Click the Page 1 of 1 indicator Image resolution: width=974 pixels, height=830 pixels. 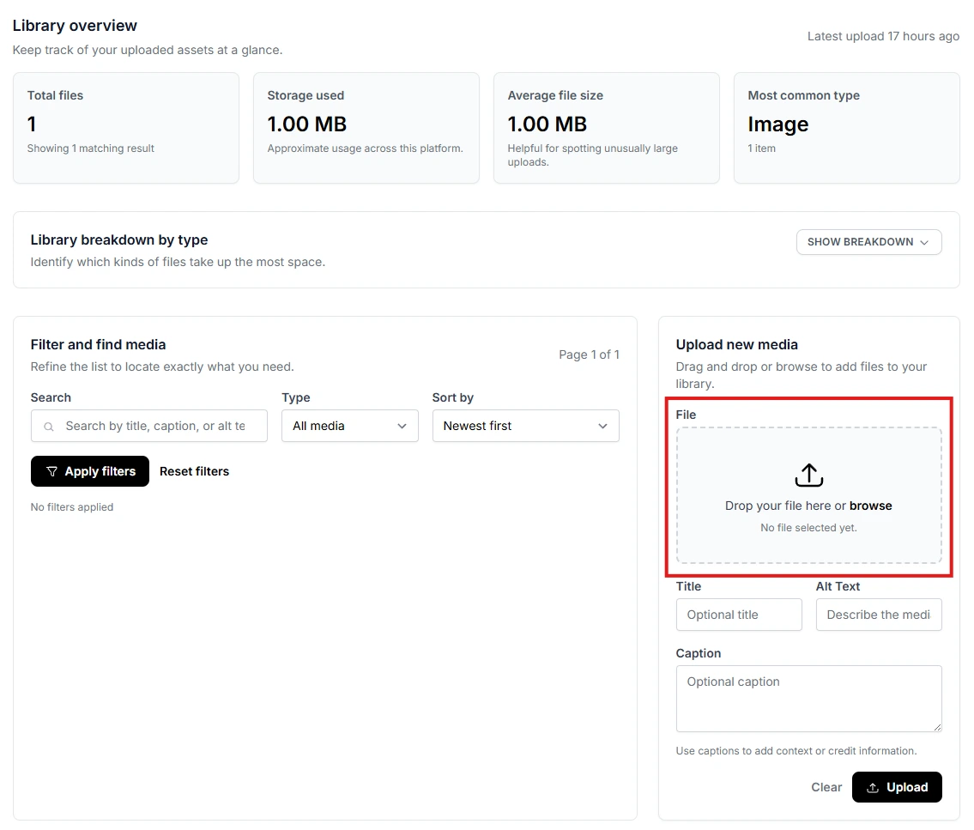click(589, 354)
